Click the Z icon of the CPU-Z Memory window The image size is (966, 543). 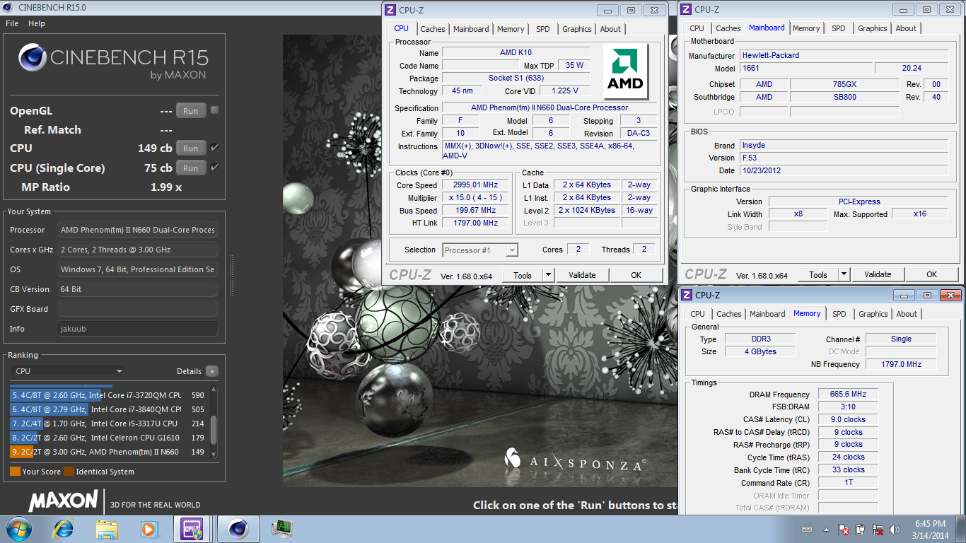point(687,295)
